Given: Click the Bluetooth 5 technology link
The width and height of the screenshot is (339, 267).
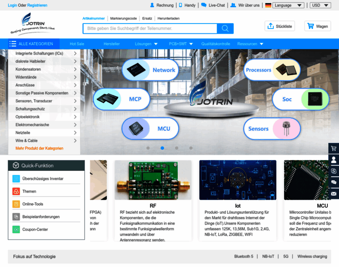Looking at the screenshot, I should 244,256.
